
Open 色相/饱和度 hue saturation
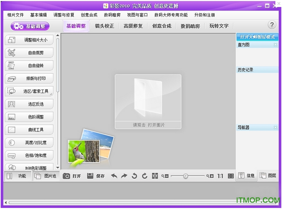coord(29,155)
